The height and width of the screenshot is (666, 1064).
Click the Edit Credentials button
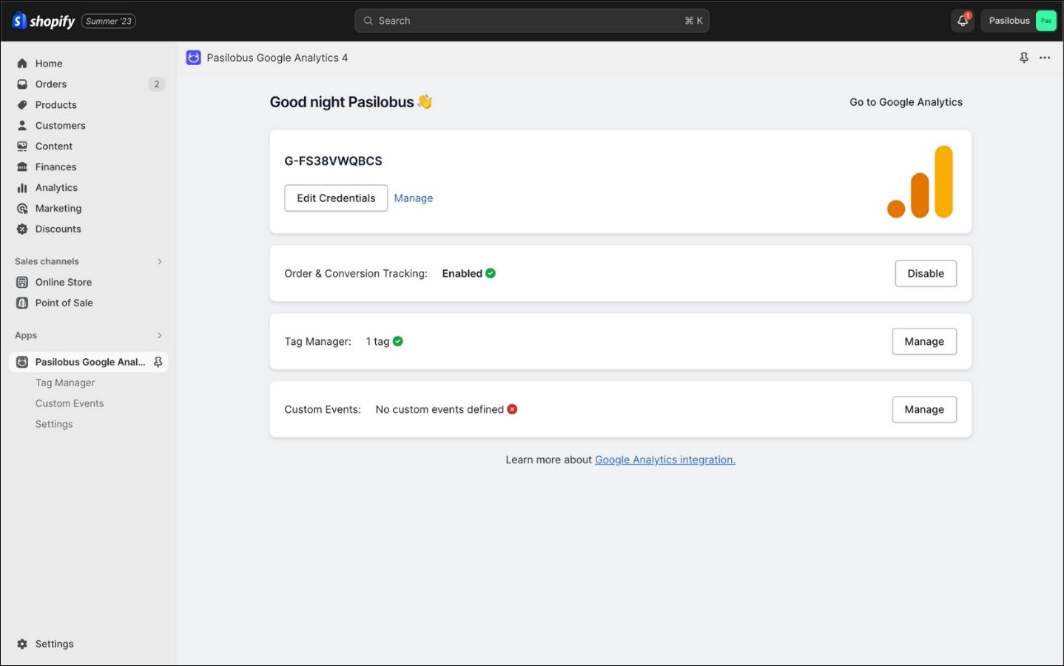336,198
